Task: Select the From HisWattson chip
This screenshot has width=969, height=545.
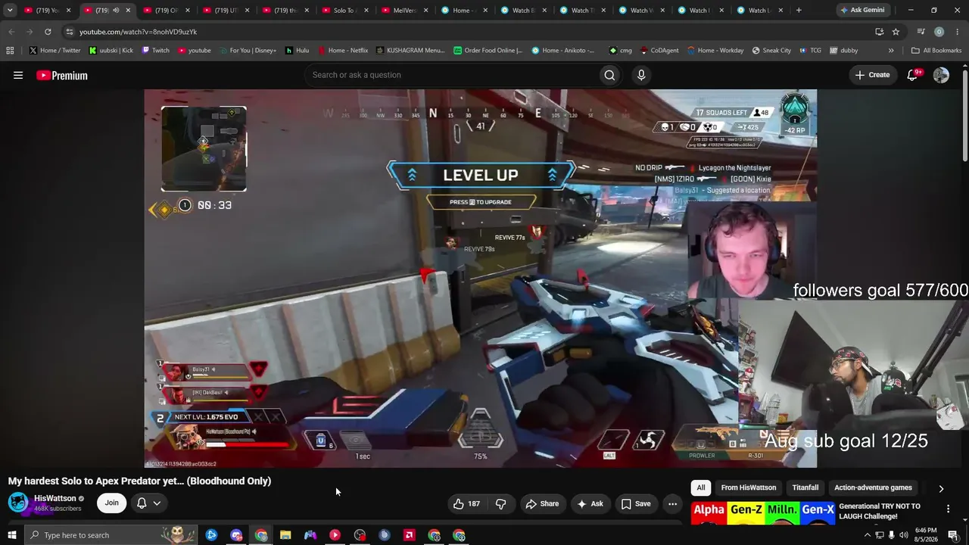Action: coord(749,488)
